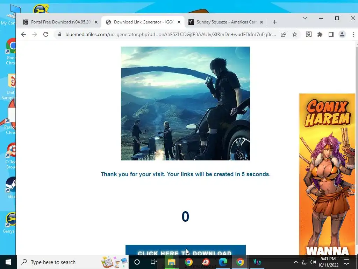The image size is (358, 269).
Task: Reload the current page
Action: click(46, 35)
